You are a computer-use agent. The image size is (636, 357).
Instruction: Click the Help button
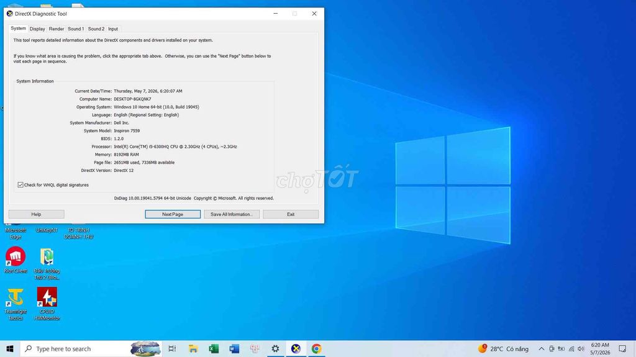click(36, 214)
